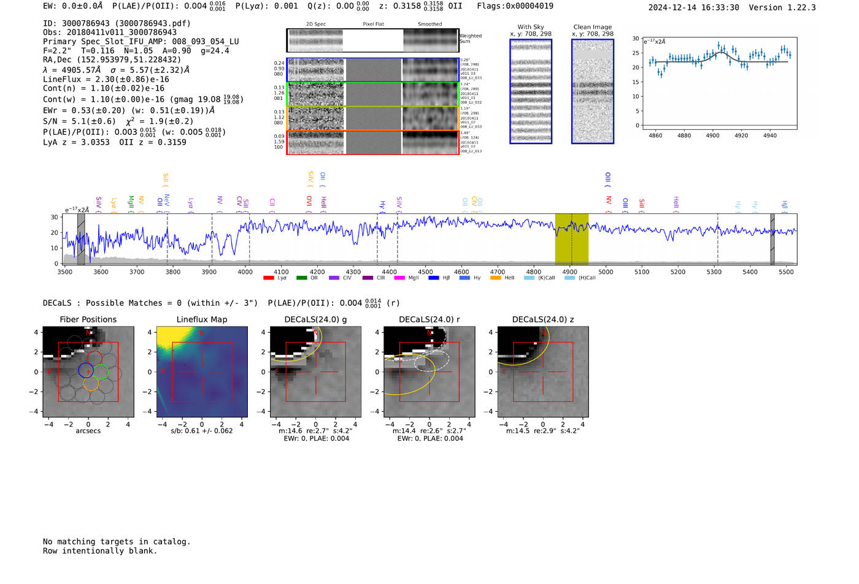Screen dimensions: 859x584
Task: Select the magenta MgII legend swatch
Action: (399, 278)
